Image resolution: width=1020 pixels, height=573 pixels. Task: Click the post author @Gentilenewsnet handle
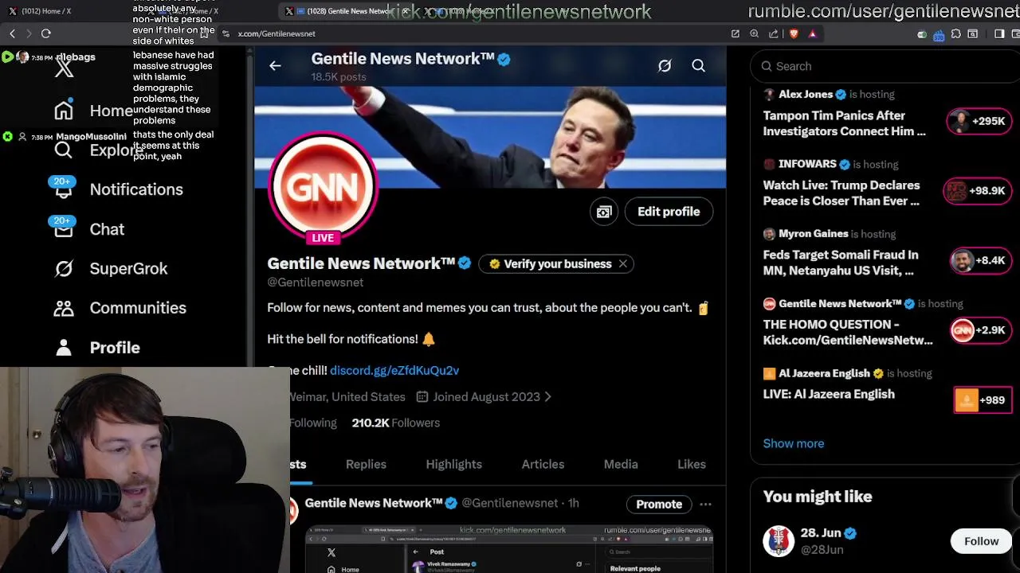[510, 503]
